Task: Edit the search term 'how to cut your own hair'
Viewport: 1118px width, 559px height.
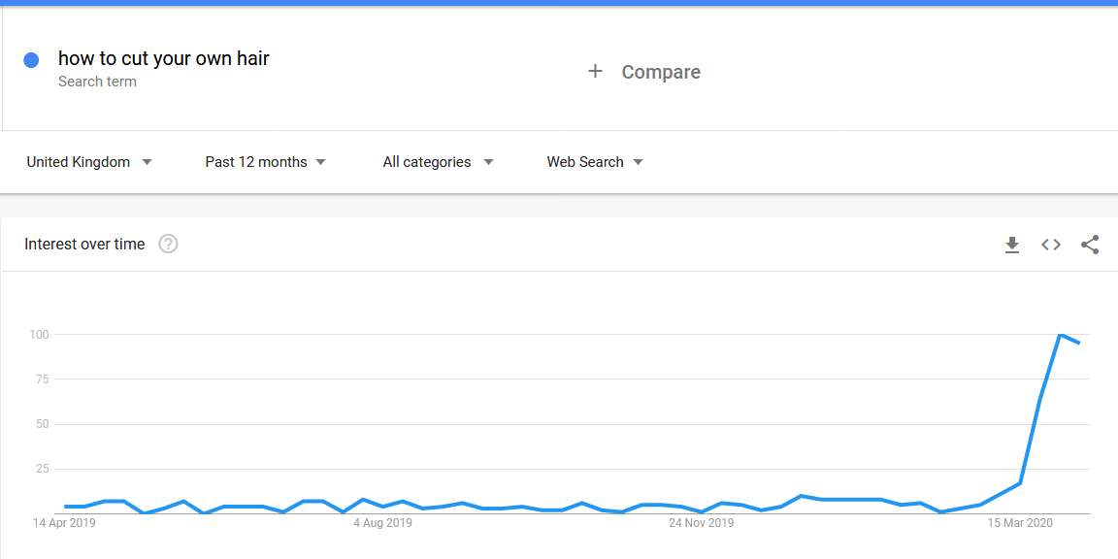Action: [164, 58]
